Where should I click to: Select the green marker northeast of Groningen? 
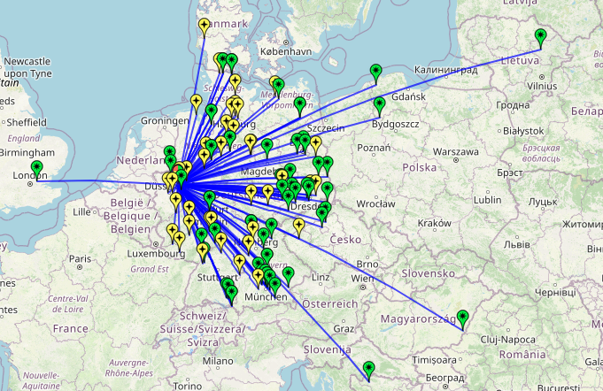coord(211,112)
